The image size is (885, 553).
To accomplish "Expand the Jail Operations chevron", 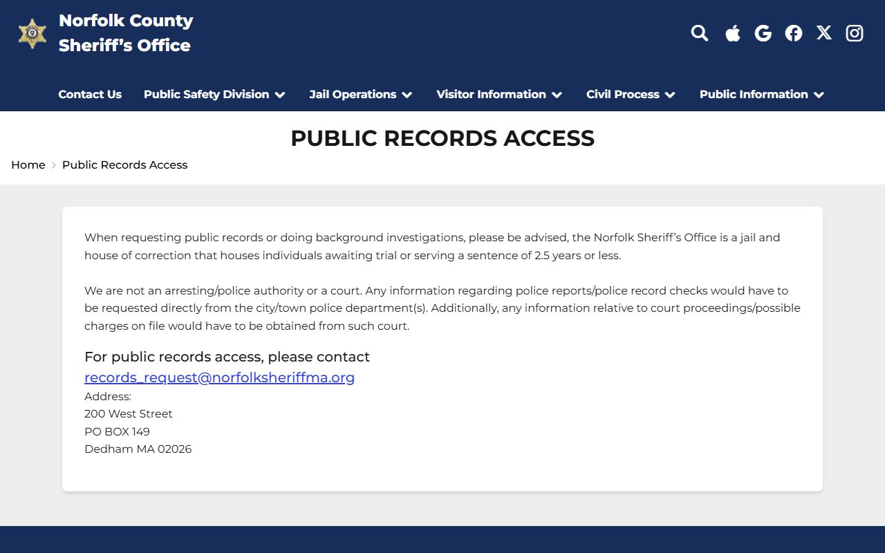I will coord(407,95).
